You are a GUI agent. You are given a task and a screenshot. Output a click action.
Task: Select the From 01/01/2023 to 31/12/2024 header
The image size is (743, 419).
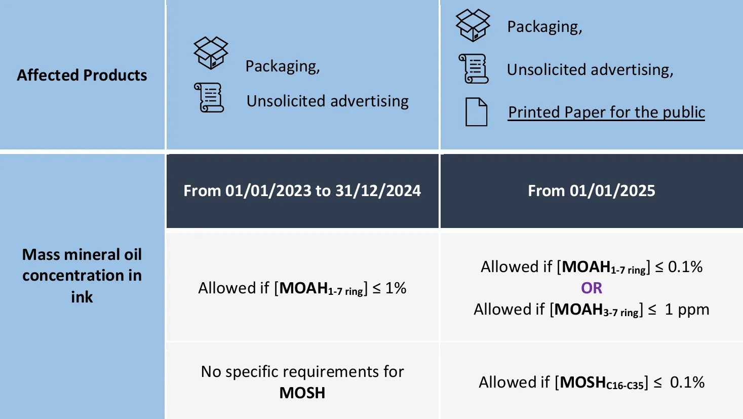click(302, 191)
